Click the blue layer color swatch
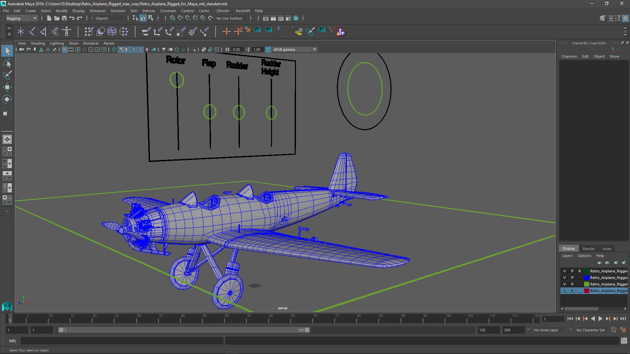The image size is (630, 354). [x=586, y=278]
